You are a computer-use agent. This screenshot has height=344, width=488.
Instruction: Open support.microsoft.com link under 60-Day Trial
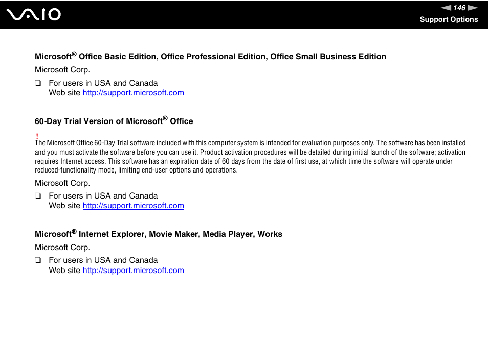(x=133, y=206)
